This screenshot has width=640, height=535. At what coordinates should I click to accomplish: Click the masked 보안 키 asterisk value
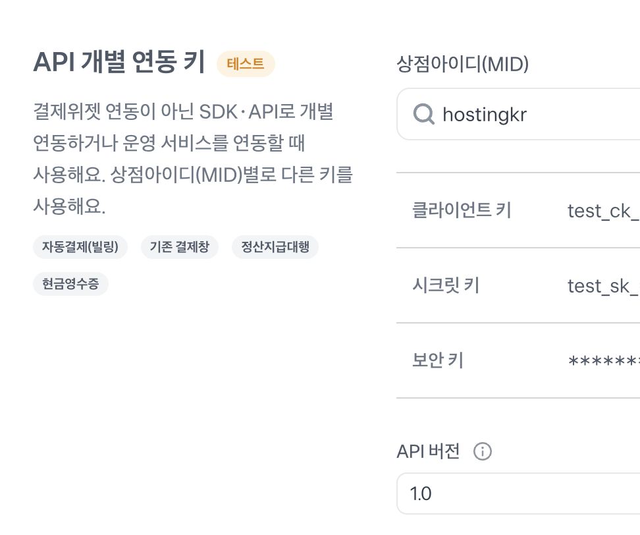click(x=604, y=361)
